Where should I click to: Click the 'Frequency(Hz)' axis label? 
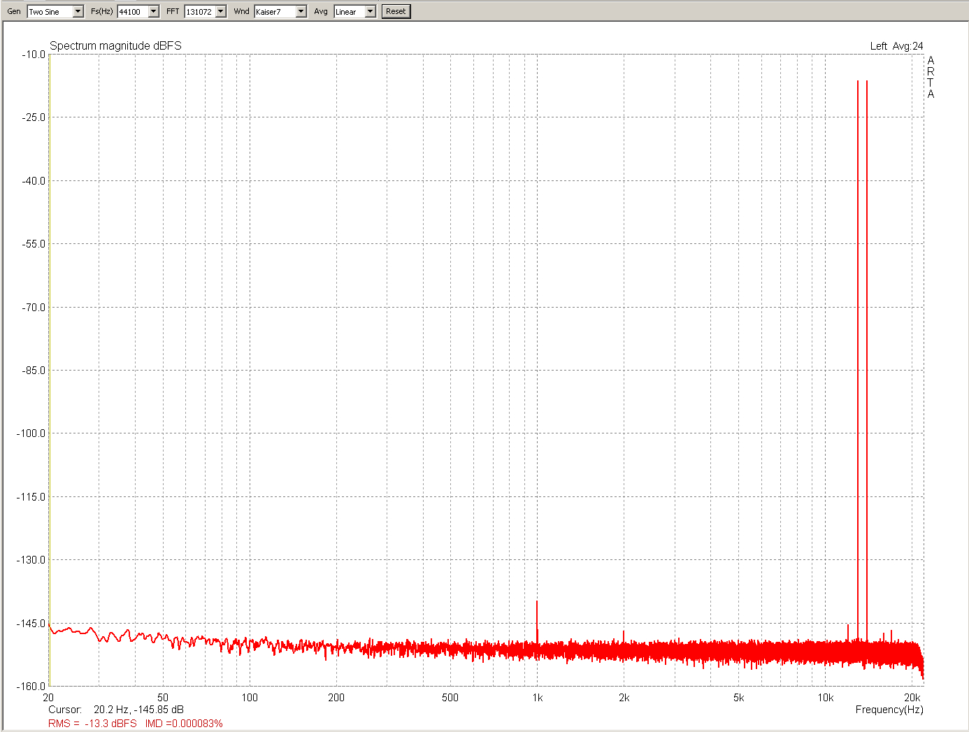[x=889, y=709]
